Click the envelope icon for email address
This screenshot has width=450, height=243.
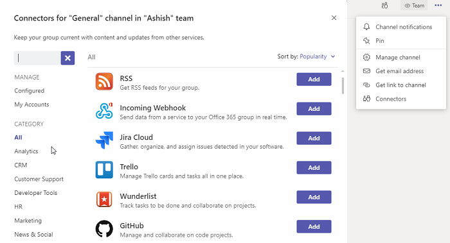coord(366,71)
